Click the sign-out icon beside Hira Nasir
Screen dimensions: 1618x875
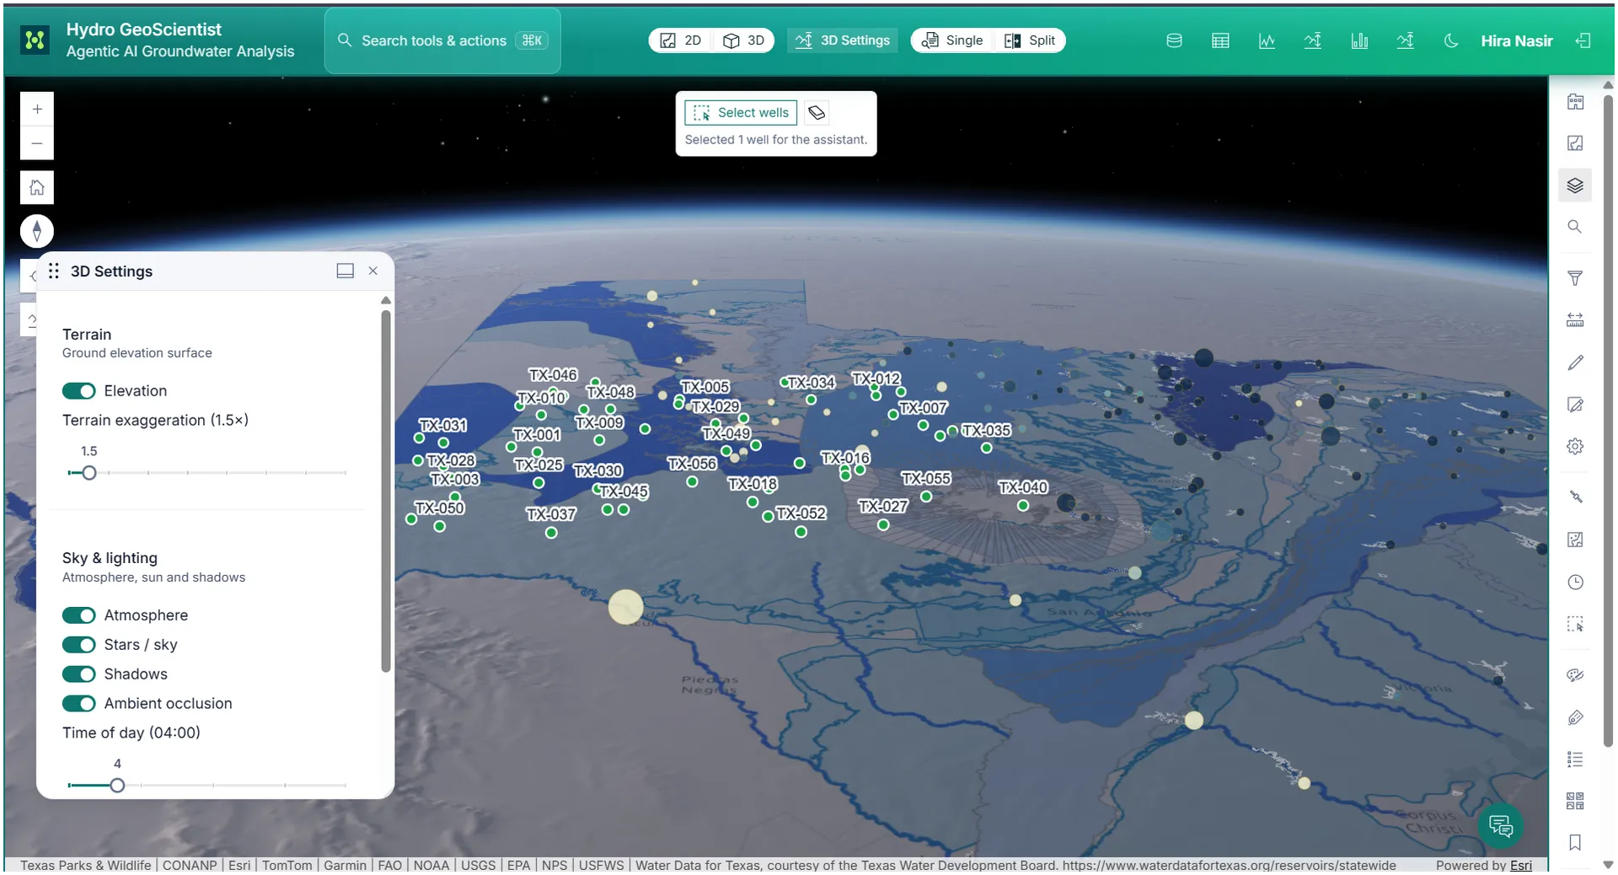click(1583, 40)
